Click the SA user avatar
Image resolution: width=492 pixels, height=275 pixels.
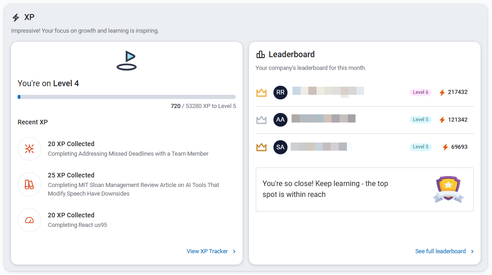tap(280, 147)
